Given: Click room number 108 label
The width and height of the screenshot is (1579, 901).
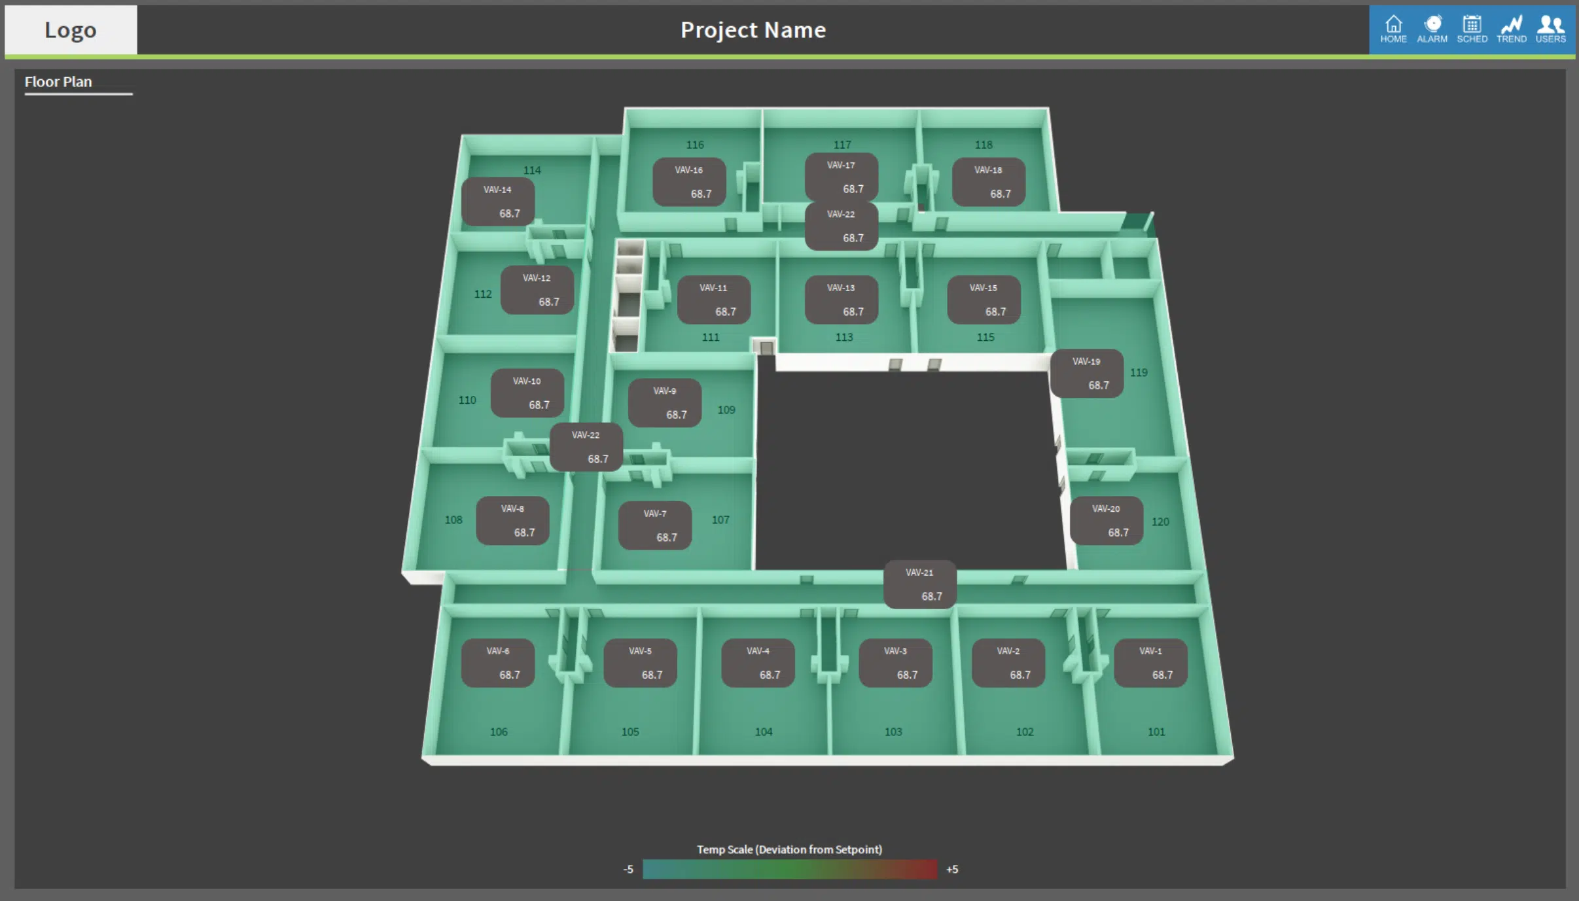Looking at the screenshot, I should click(453, 520).
